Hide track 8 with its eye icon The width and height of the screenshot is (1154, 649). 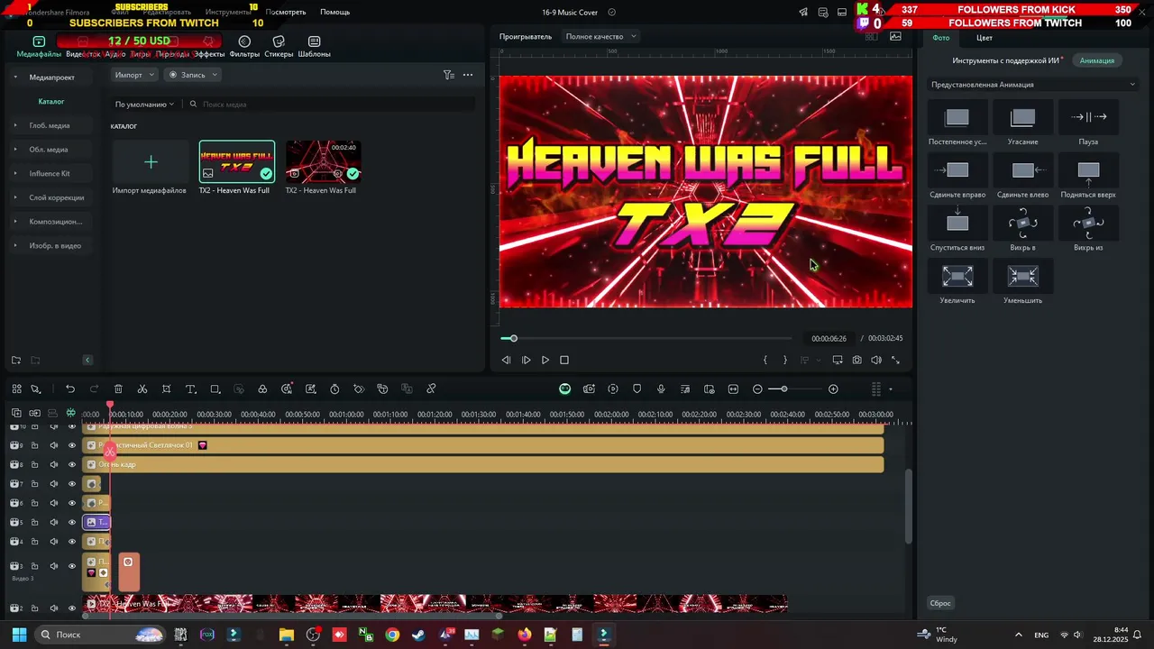tap(72, 465)
